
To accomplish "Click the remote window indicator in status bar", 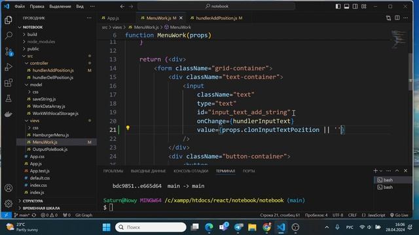I will (x=6, y=215).
